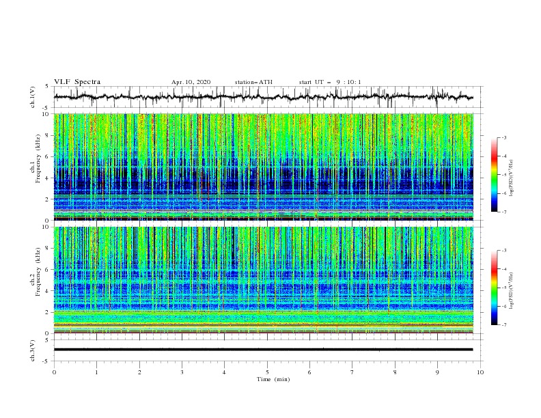Click the log(PSD) label beside upper color bar
This screenshot has height=418, width=541.
(x=512, y=178)
